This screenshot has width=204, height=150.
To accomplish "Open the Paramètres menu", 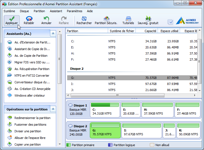I will tap(74, 11).
